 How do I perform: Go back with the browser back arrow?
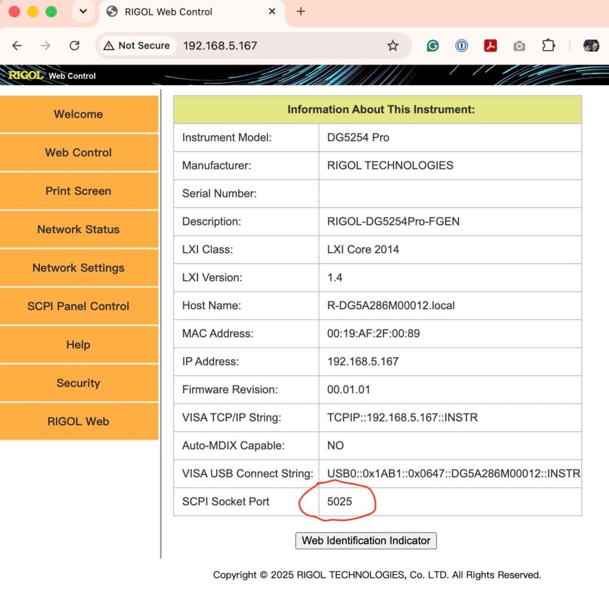point(17,46)
